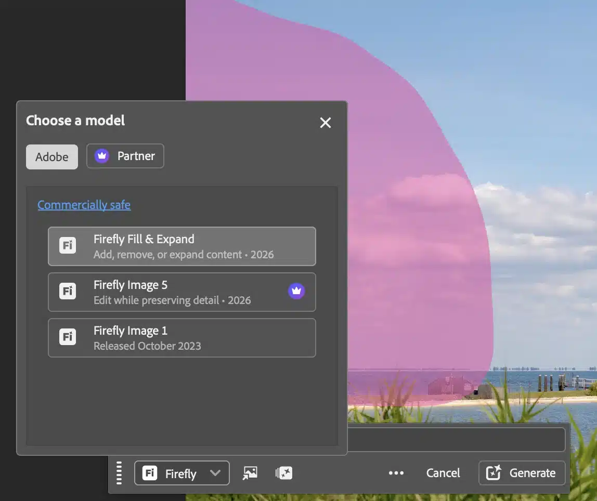Switch to the Partner models tab
Image resolution: width=597 pixels, height=501 pixels.
[125, 156]
